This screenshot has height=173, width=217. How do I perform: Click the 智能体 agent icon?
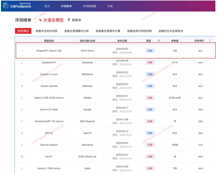click(x=69, y=20)
